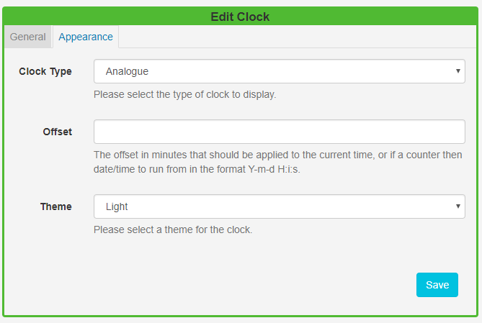Screen dimensions: 482x323
Task: Switch to the General tab
Action: (28, 37)
